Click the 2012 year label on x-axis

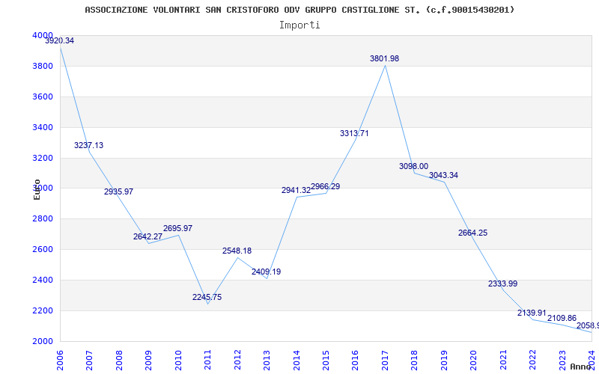click(x=237, y=360)
